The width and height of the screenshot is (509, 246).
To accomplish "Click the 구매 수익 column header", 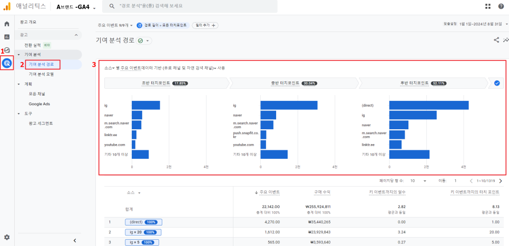I will point(322,192).
